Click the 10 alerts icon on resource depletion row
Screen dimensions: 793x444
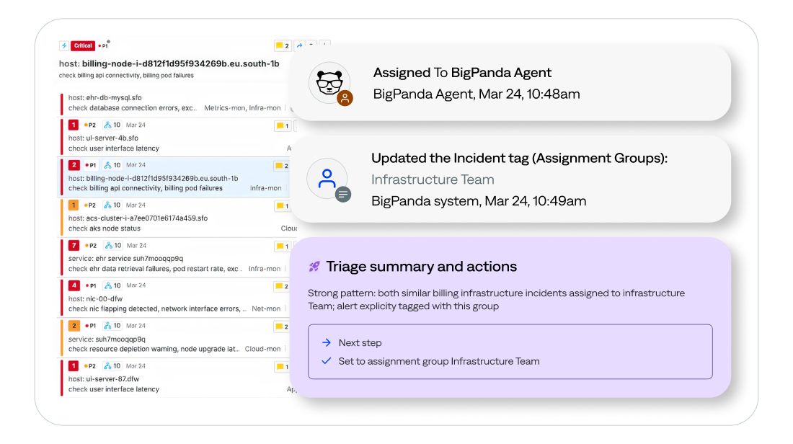pyautogui.click(x=112, y=326)
